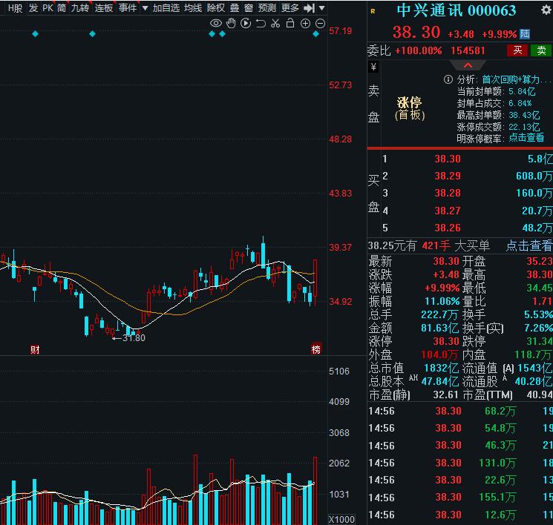
Task: Click the 当前封单额 value 5.84亿
Action: pos(522,92)
